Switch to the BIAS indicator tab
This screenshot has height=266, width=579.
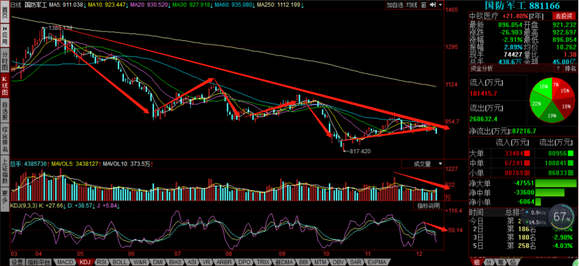[x=176, y=263]
